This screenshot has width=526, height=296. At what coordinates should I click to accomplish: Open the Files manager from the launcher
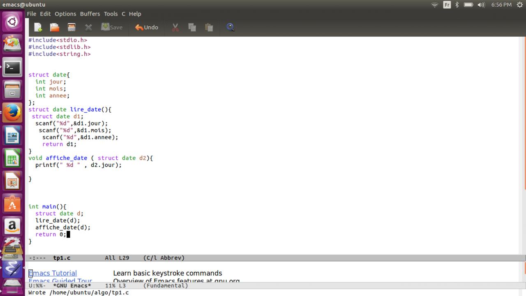pos(12,90)
